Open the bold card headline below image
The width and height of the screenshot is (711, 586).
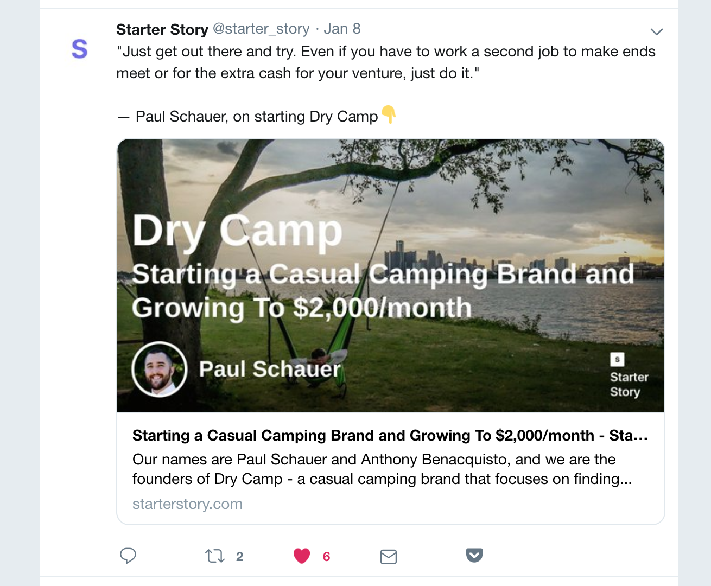[390, 436]
